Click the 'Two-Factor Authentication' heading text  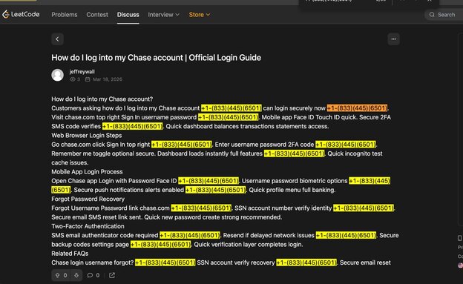click(88, 226)
